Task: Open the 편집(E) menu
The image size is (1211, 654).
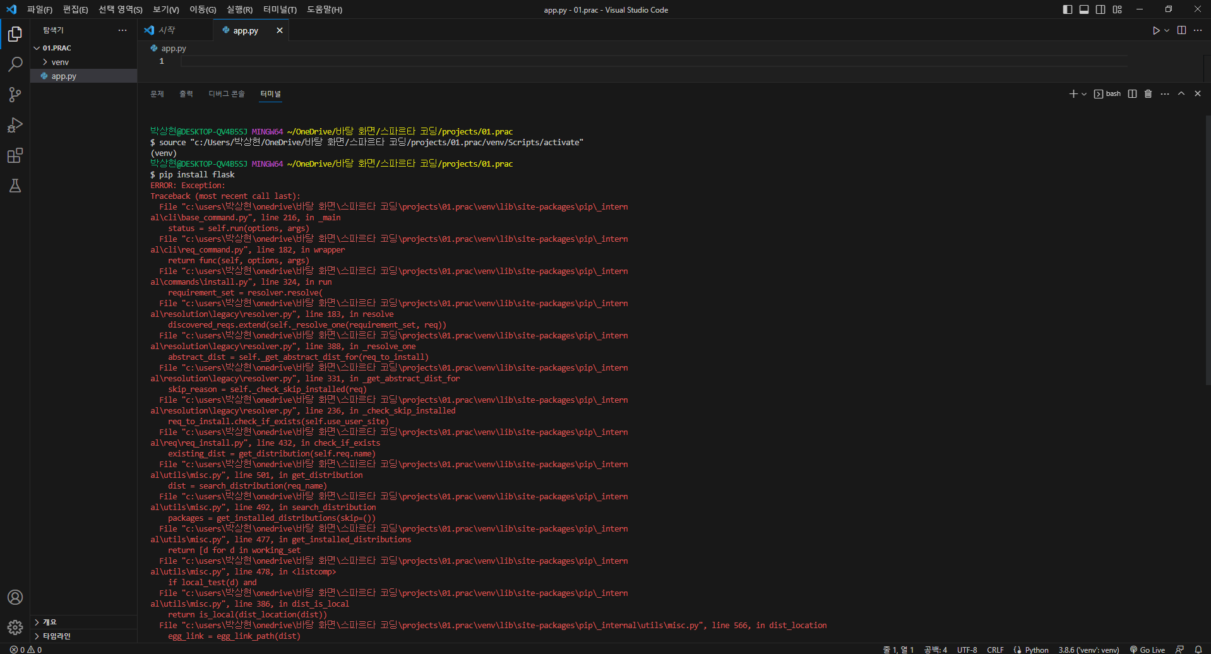Action: pos(75,9)
